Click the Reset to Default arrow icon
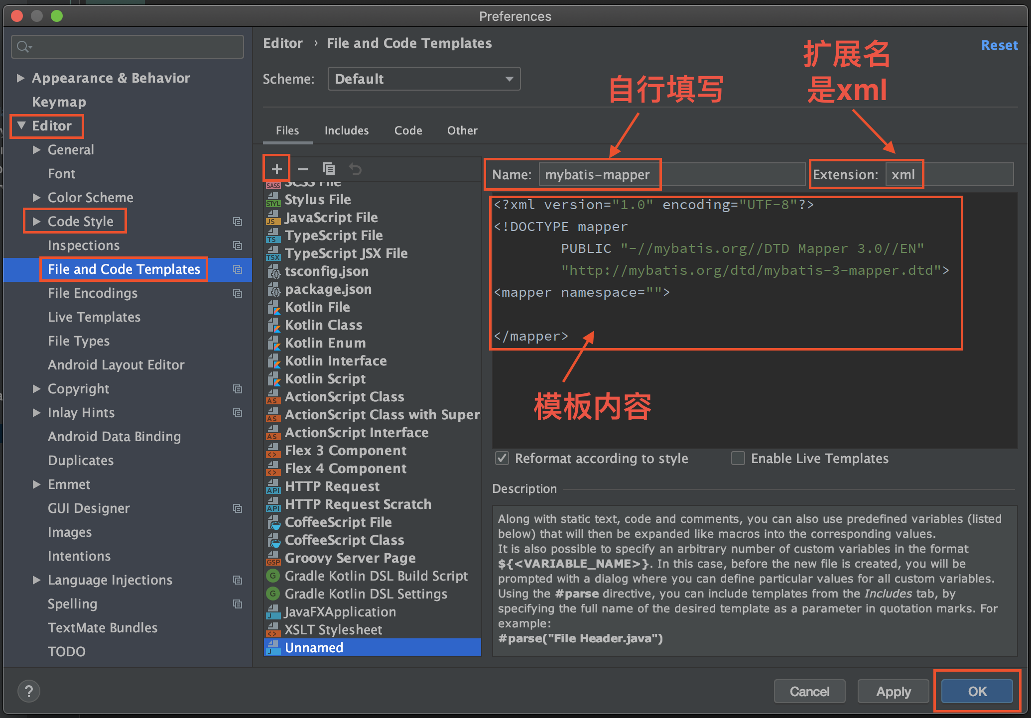This screenshot has height=718, width=1031. (355, 169)
